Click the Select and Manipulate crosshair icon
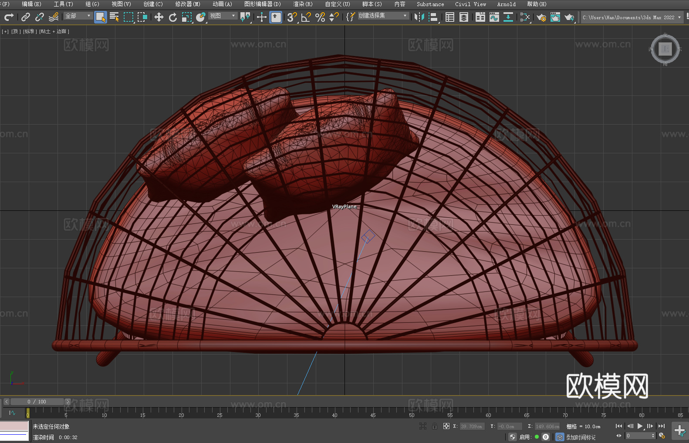 [x=262, y=17]
